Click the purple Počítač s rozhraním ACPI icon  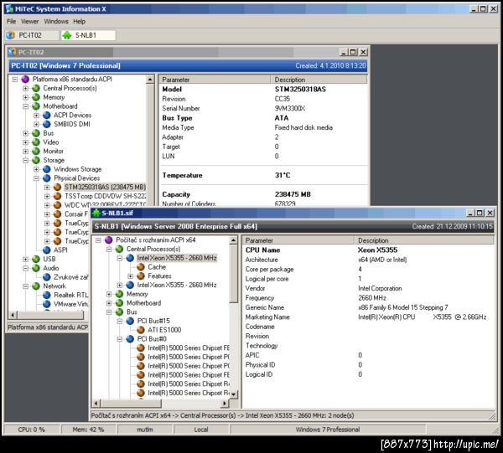click(109, 240)
